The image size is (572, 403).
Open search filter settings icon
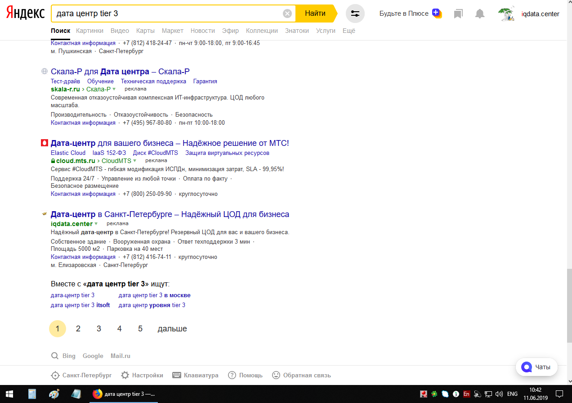tap(355, 14)
